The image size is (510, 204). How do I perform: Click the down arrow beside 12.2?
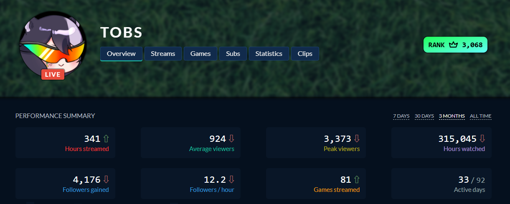point(231,180)
